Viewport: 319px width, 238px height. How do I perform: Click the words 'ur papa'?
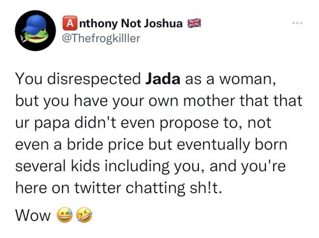[42, 124]
